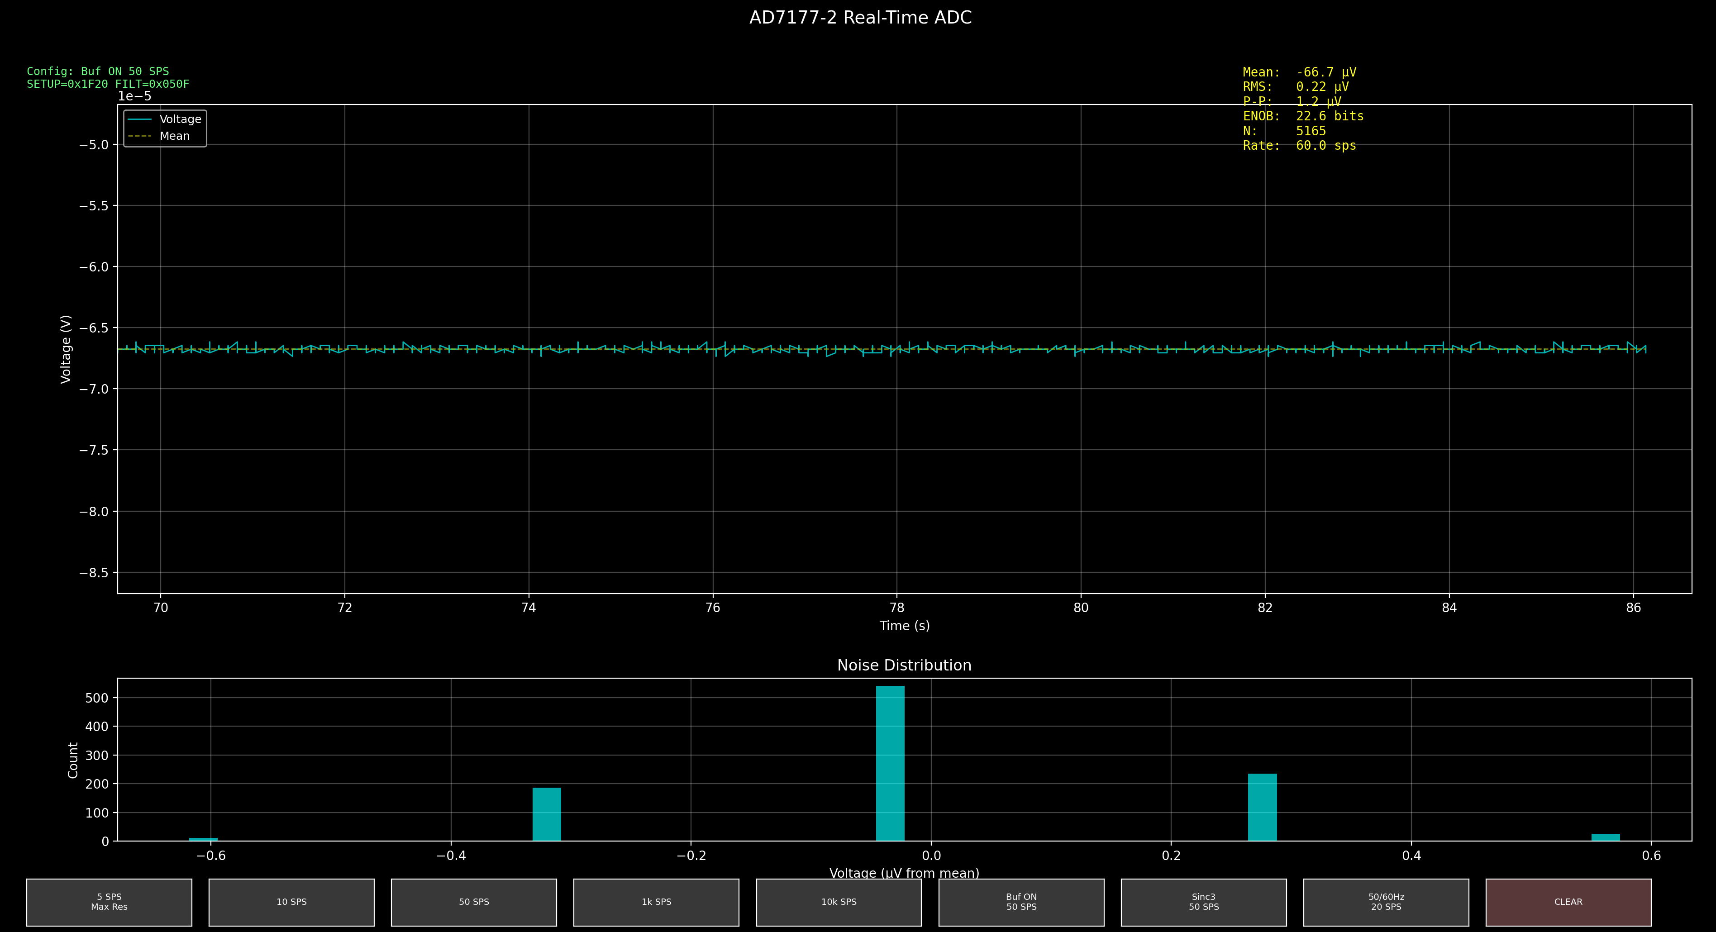Click the histogram bar near 0.27 µV
Screen dimensions: 1716x932
point(1263,808)
